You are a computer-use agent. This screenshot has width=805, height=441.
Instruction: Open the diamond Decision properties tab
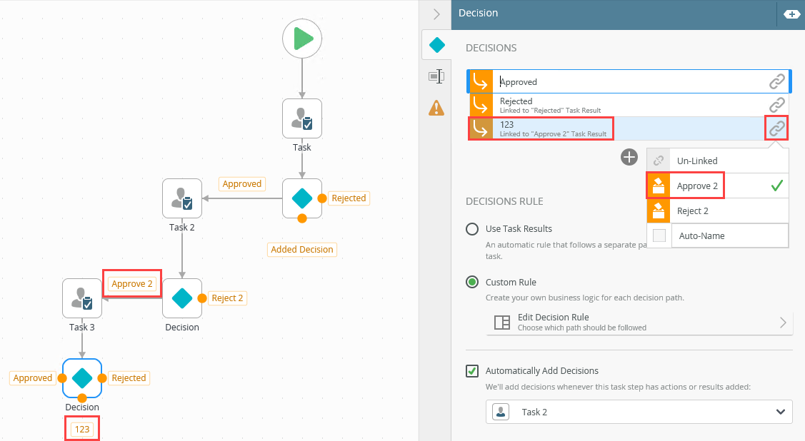point(436,46)
